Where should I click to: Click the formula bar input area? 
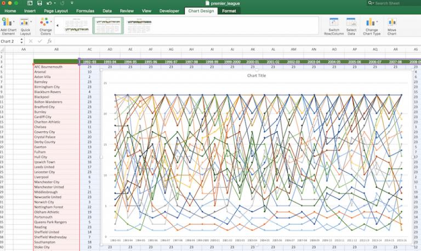[236, 41]
